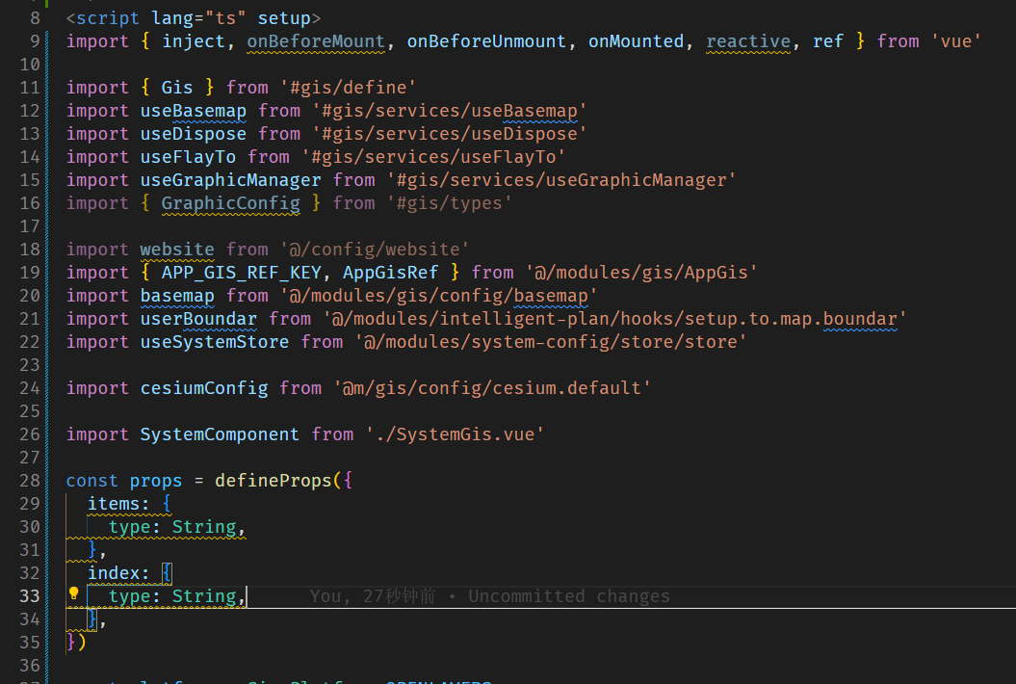Click the 'index' property key

[114, 573]
